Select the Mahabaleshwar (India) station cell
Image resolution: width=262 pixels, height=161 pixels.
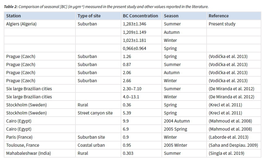(x=28, y=153)
